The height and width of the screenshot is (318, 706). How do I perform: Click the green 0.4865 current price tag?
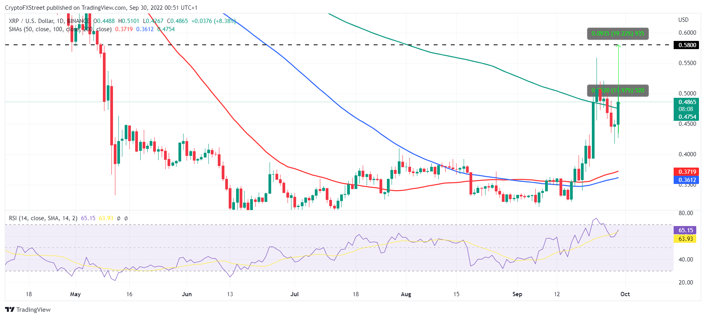[x=687, y=102]
